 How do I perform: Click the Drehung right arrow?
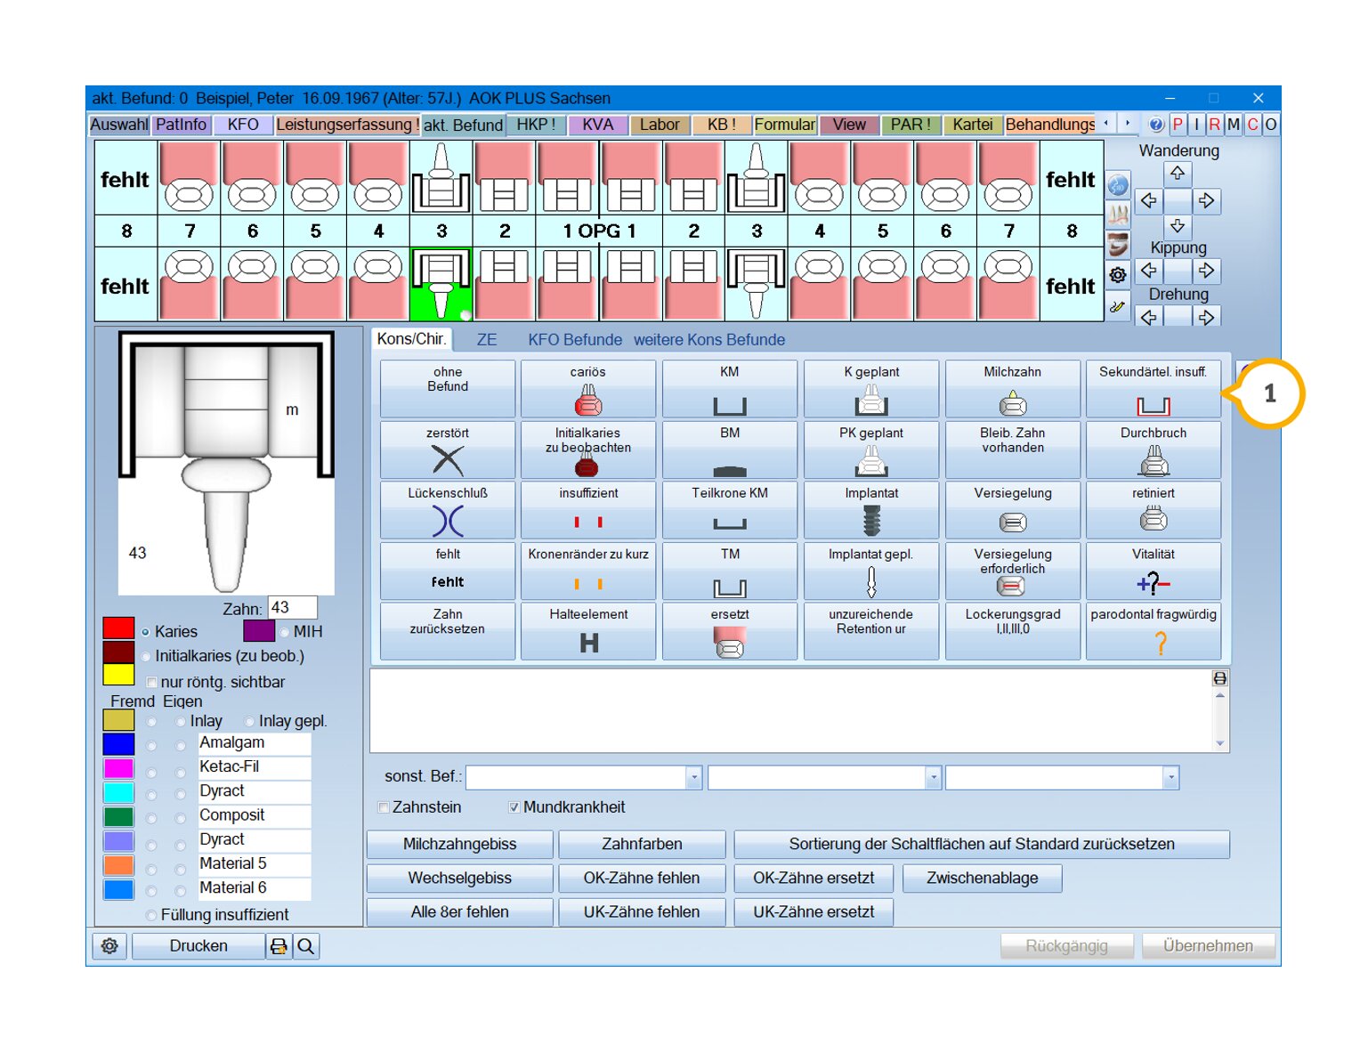[x=1206, y=317]
